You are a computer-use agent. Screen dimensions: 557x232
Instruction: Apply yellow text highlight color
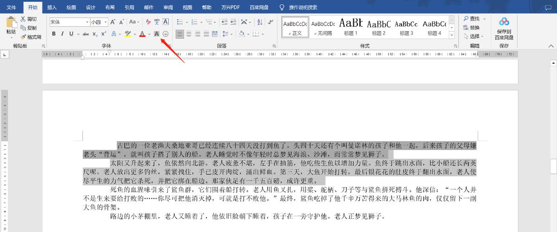[x=128, y=34]
